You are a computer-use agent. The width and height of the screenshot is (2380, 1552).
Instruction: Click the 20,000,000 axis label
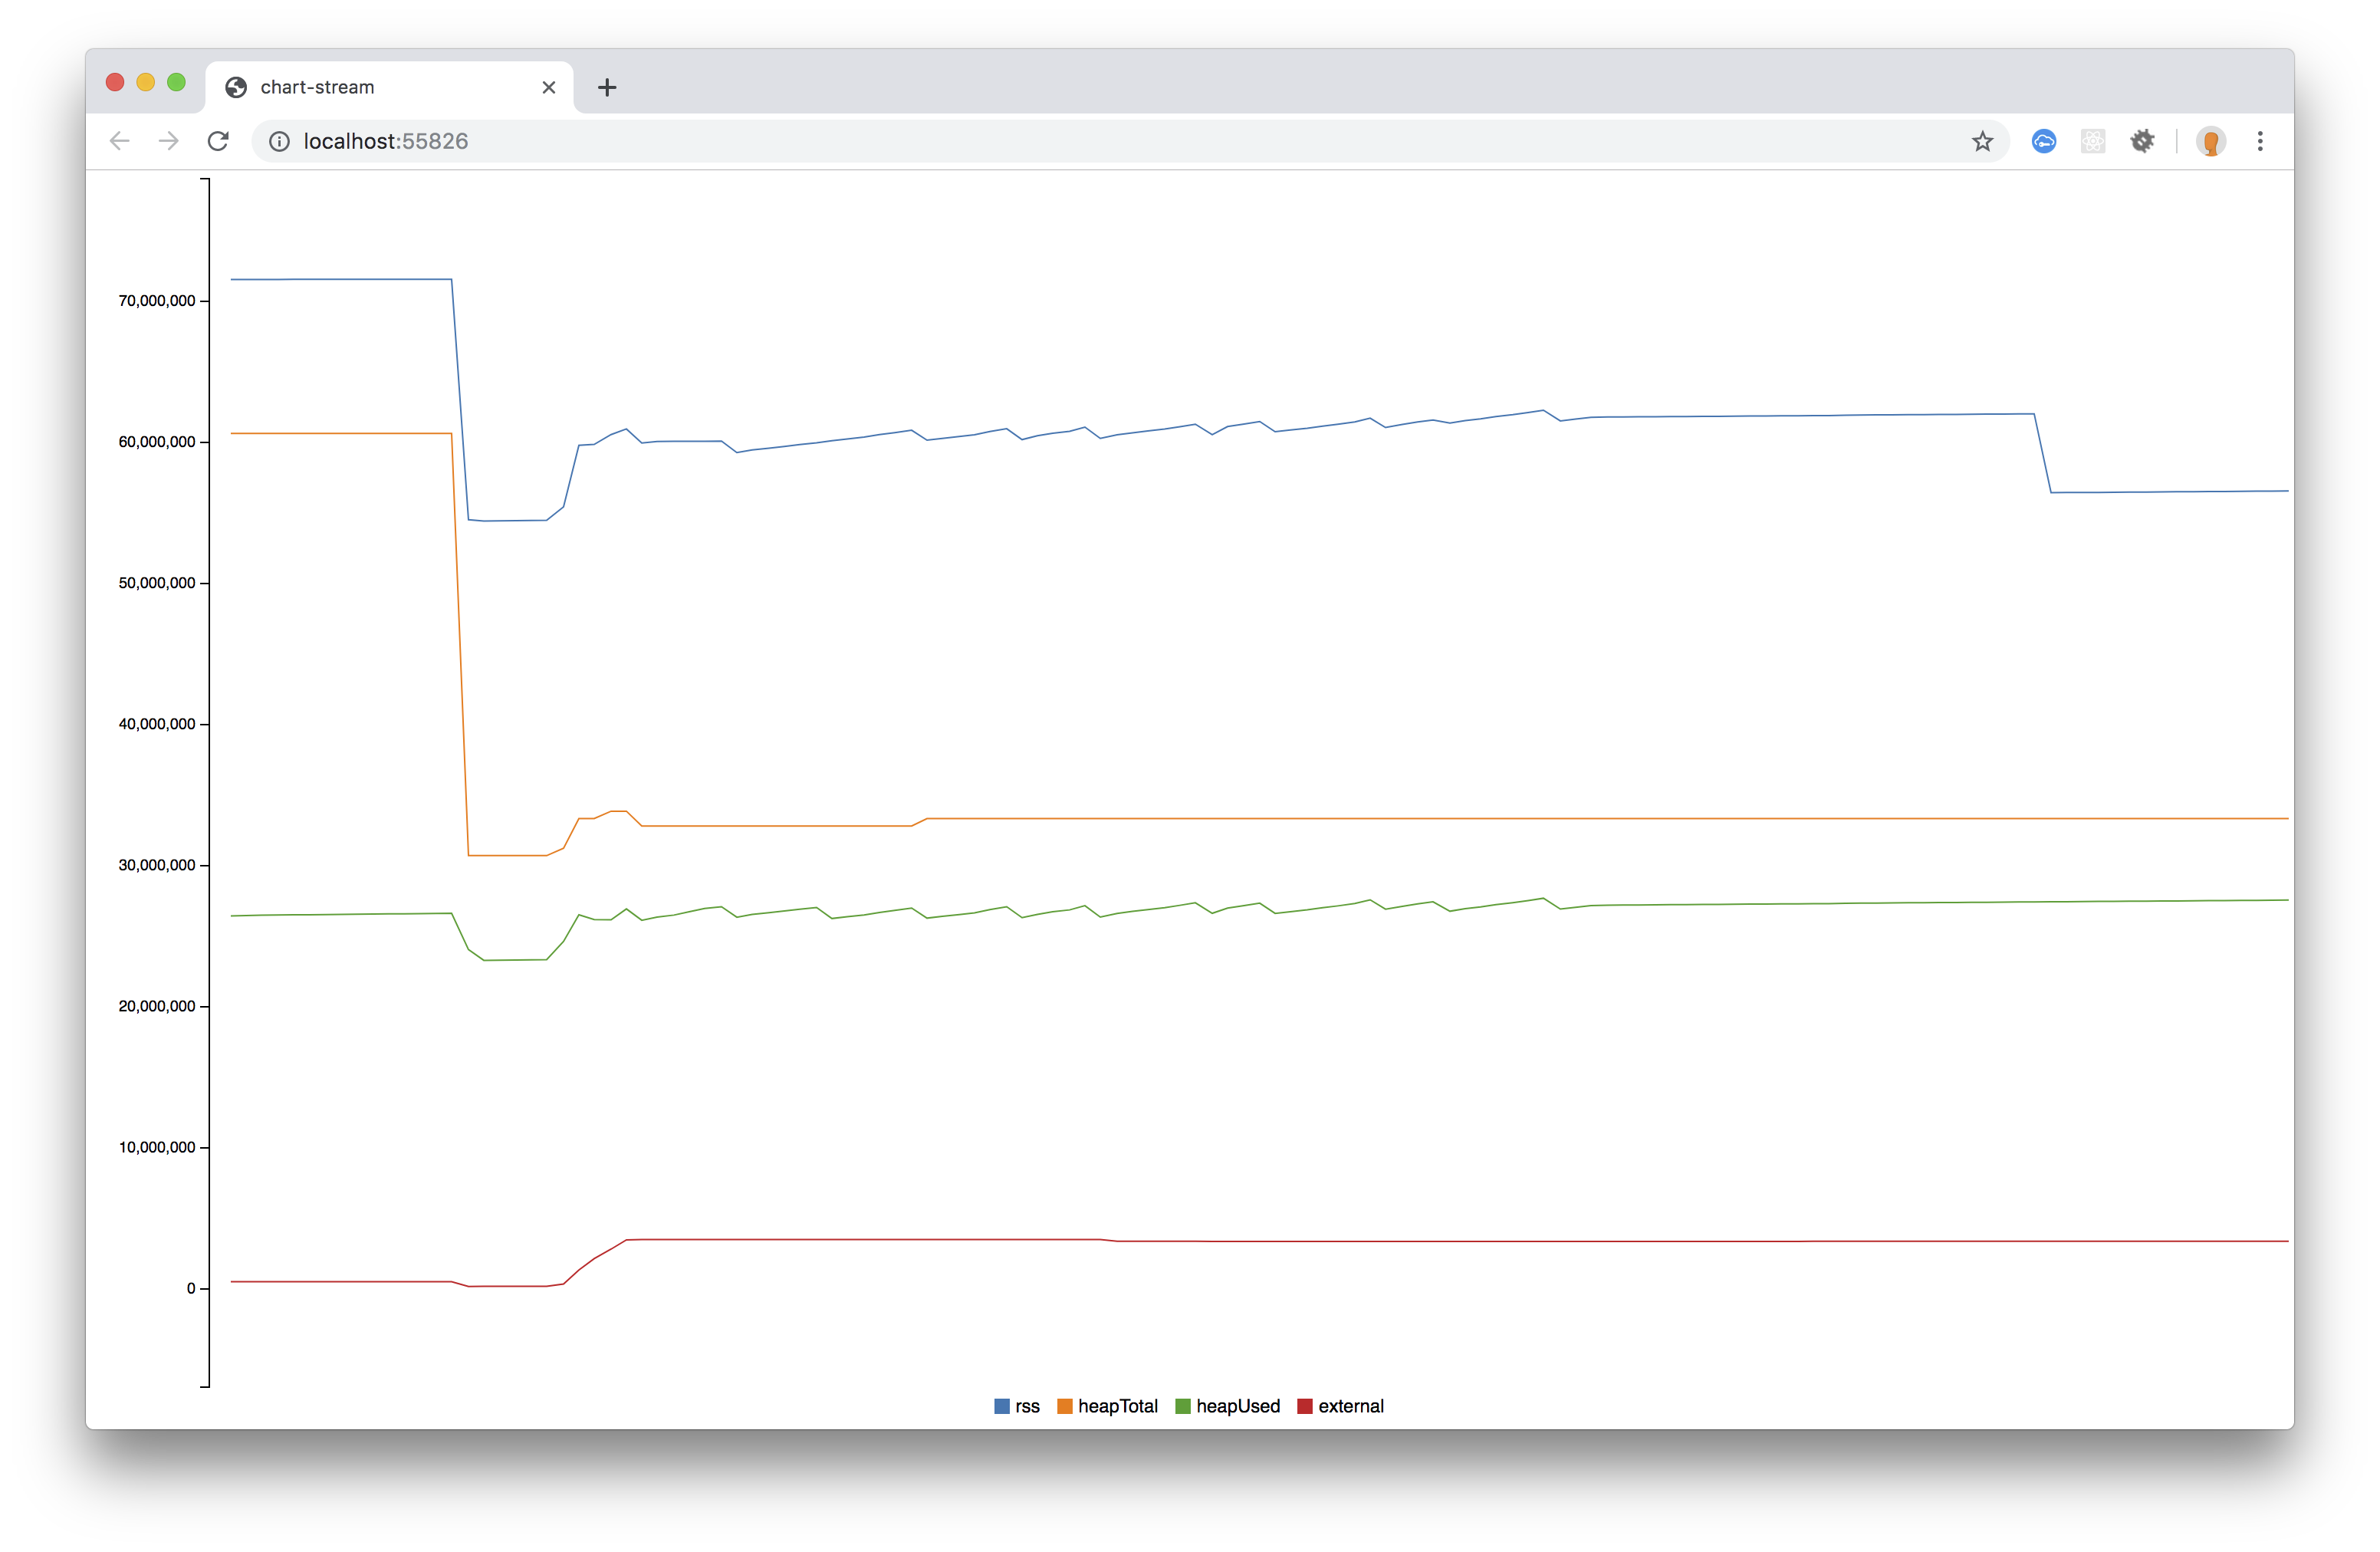coord(157,1006)
